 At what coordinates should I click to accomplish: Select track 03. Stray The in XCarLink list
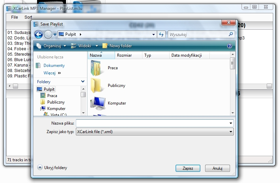(19, 43)
